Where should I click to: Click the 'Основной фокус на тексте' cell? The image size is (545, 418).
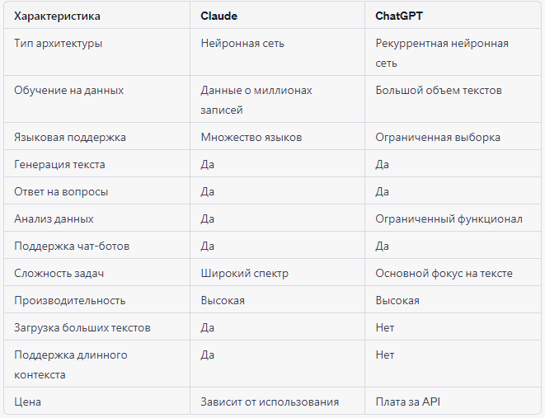click(444, 273)
